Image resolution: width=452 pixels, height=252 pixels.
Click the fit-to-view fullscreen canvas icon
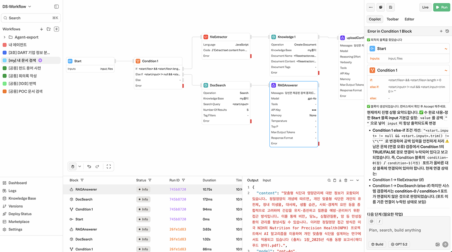pyautogui.click(x=108, y=166)
